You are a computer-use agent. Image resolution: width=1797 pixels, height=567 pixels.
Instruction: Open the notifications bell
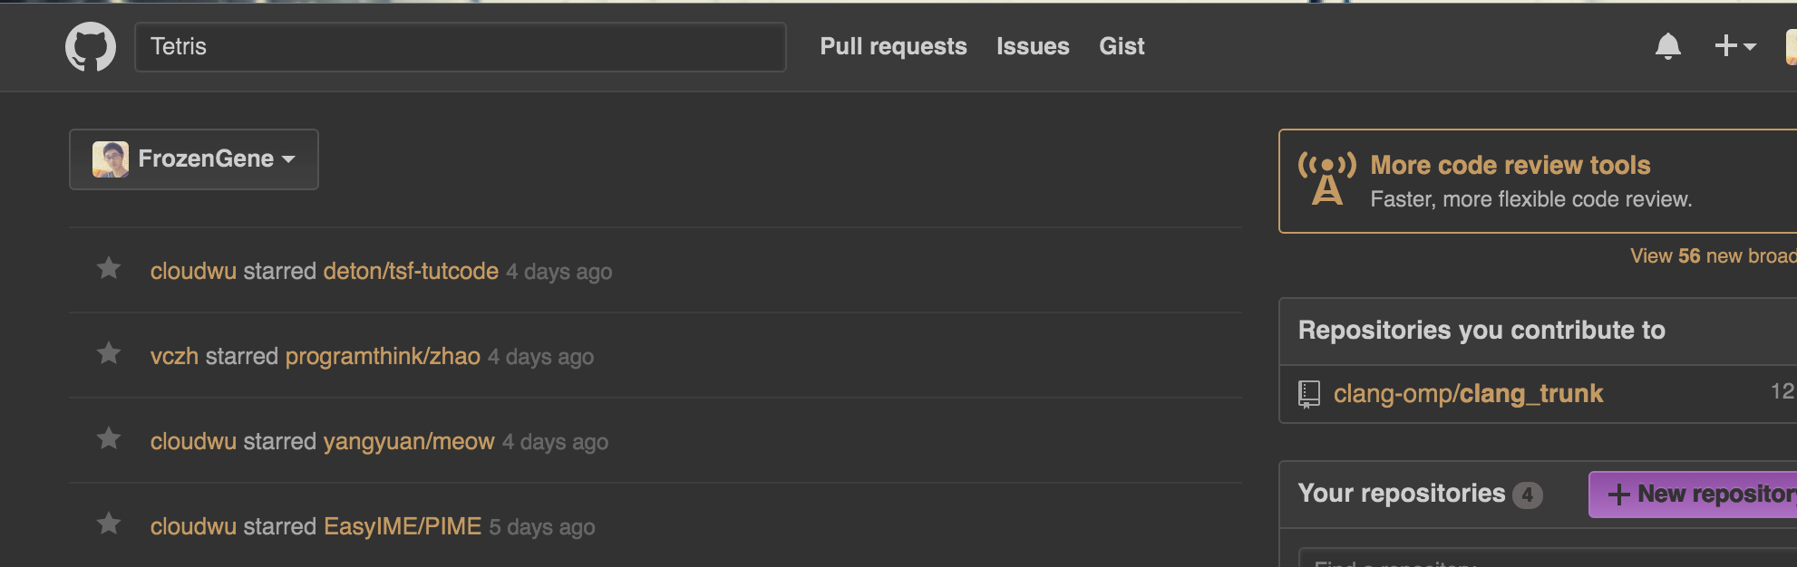[1667, 46]
